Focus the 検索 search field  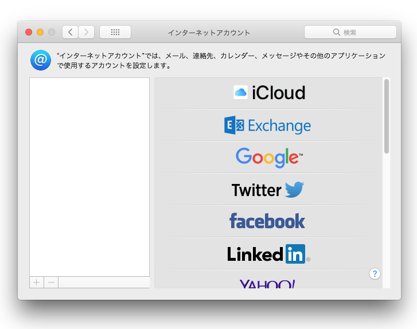(x=350, y=32)
